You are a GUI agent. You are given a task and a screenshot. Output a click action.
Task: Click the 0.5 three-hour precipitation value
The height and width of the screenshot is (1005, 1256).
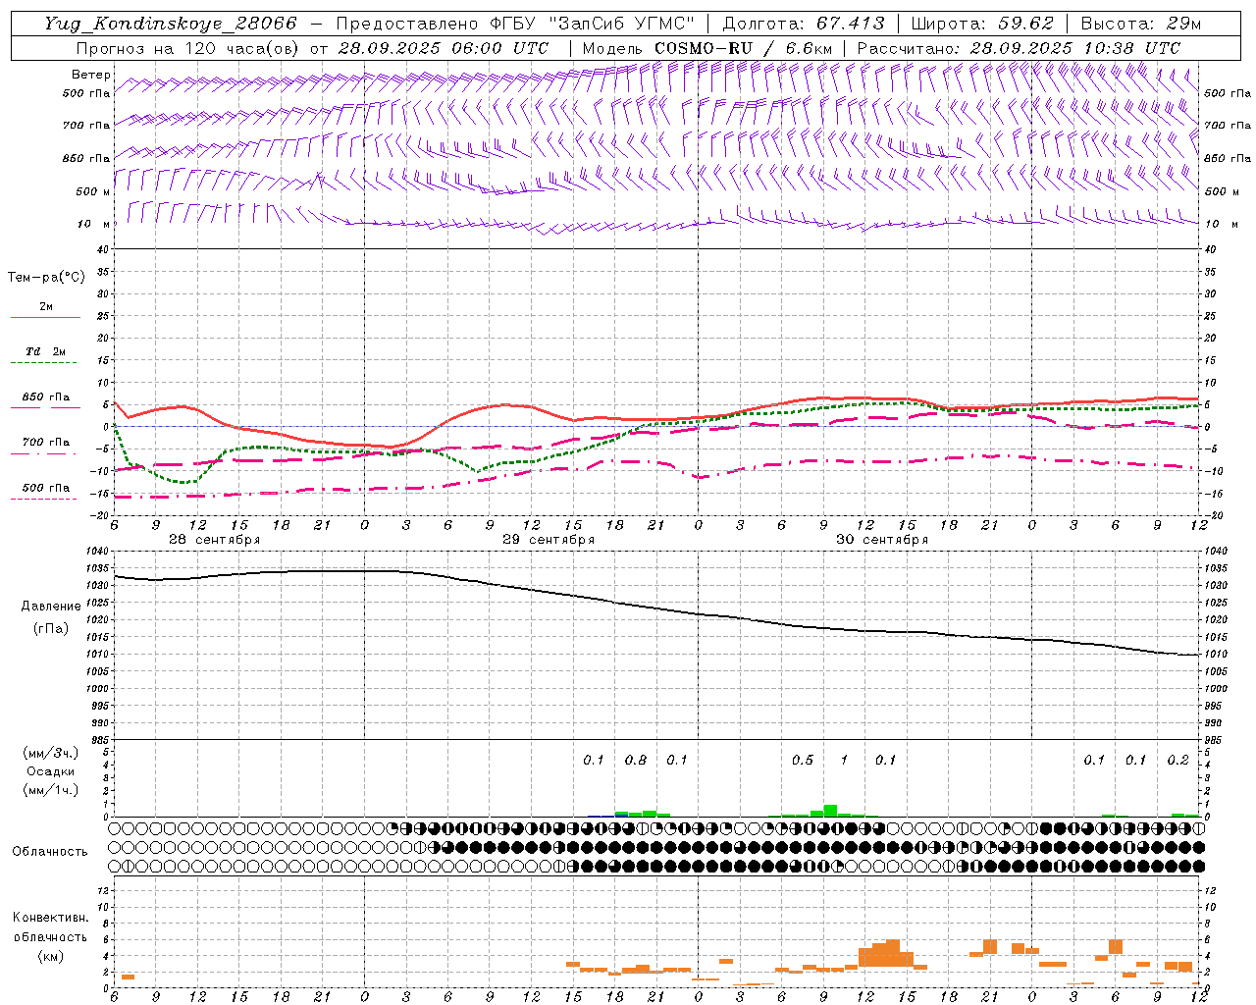click(803, 760)
